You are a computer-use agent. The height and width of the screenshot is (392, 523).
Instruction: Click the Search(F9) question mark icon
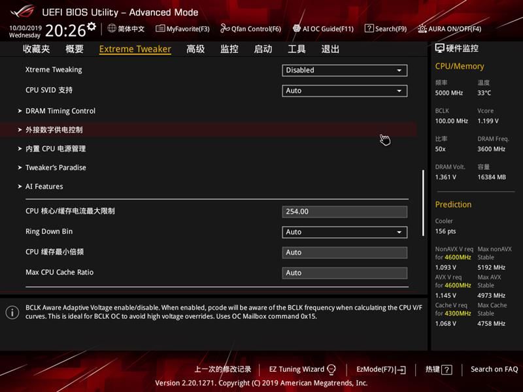click(369, 28)
